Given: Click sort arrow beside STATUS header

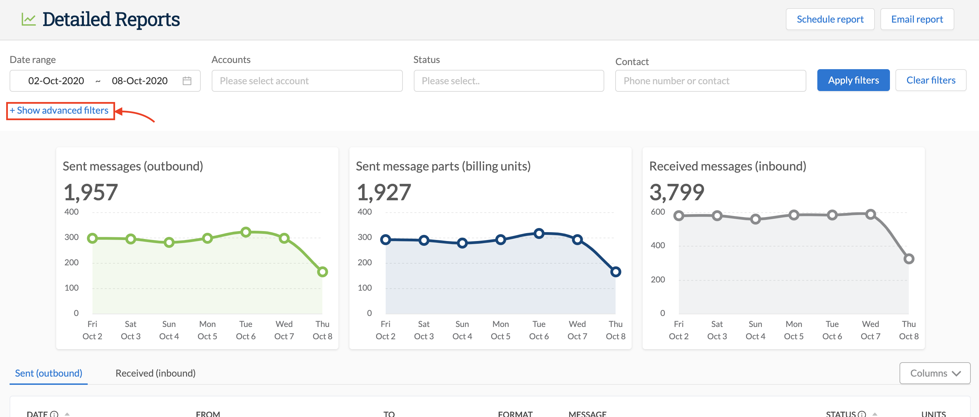Looking at the screenshot, I should 875,414.
